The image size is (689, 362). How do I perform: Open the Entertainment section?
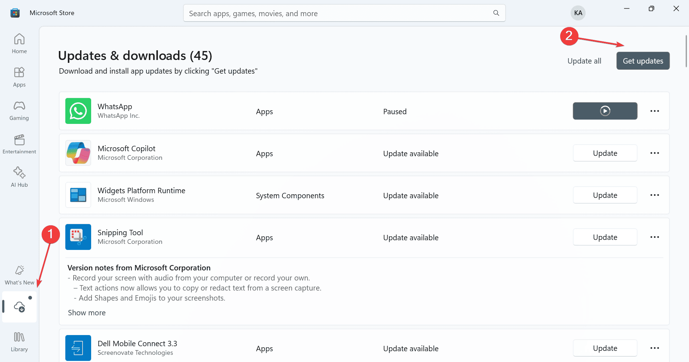click(x=19, y=144)
